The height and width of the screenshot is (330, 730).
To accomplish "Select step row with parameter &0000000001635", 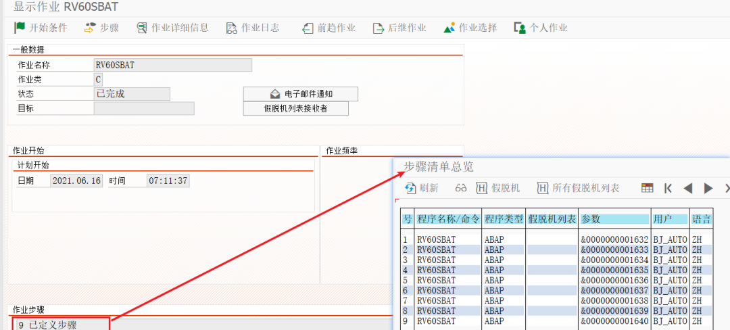I will click(557, 270).
